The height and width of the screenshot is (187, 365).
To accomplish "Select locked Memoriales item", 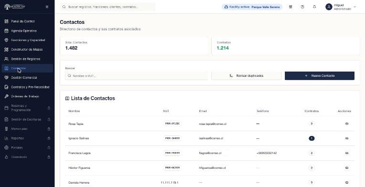I will point(27,129).
